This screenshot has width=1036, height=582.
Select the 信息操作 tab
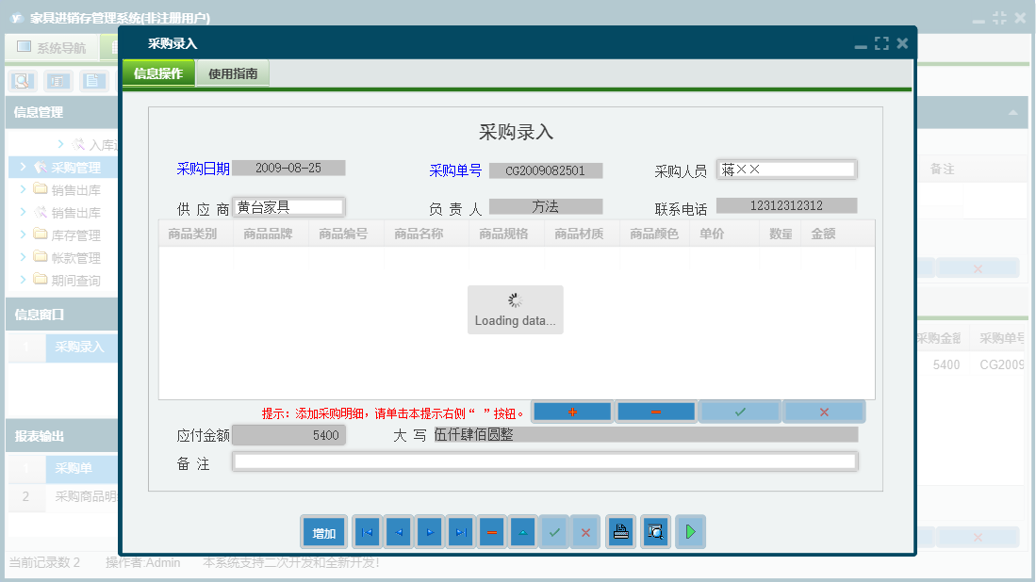point(157,71)
